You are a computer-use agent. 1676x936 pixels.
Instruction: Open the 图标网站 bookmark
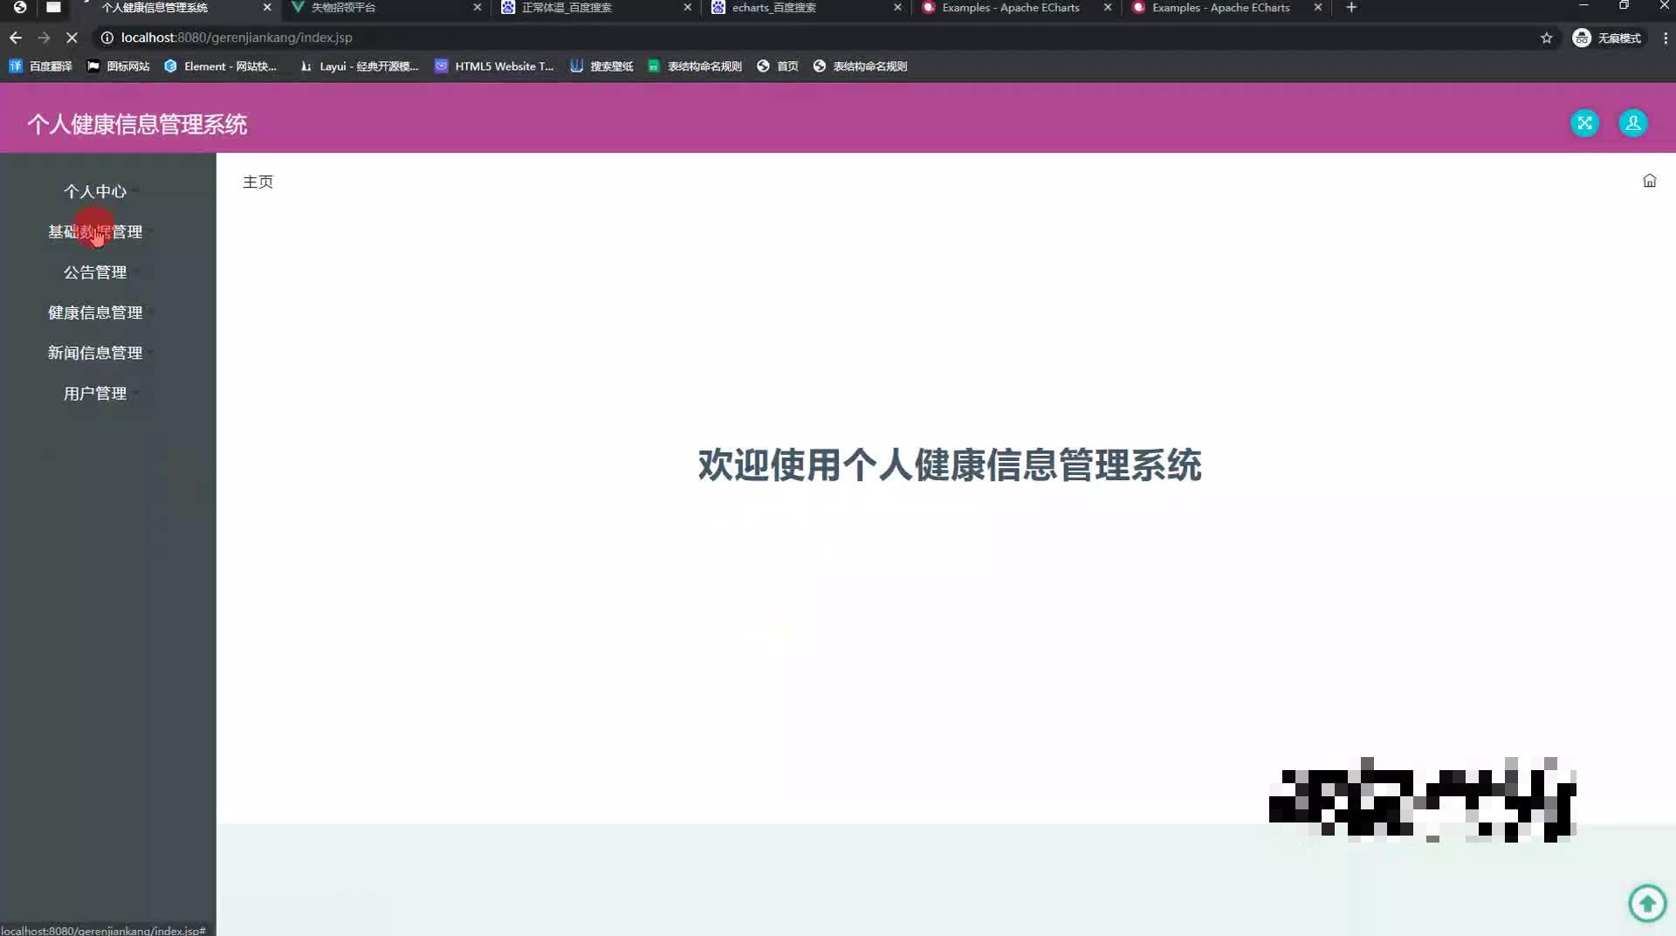tap(118, 66)
